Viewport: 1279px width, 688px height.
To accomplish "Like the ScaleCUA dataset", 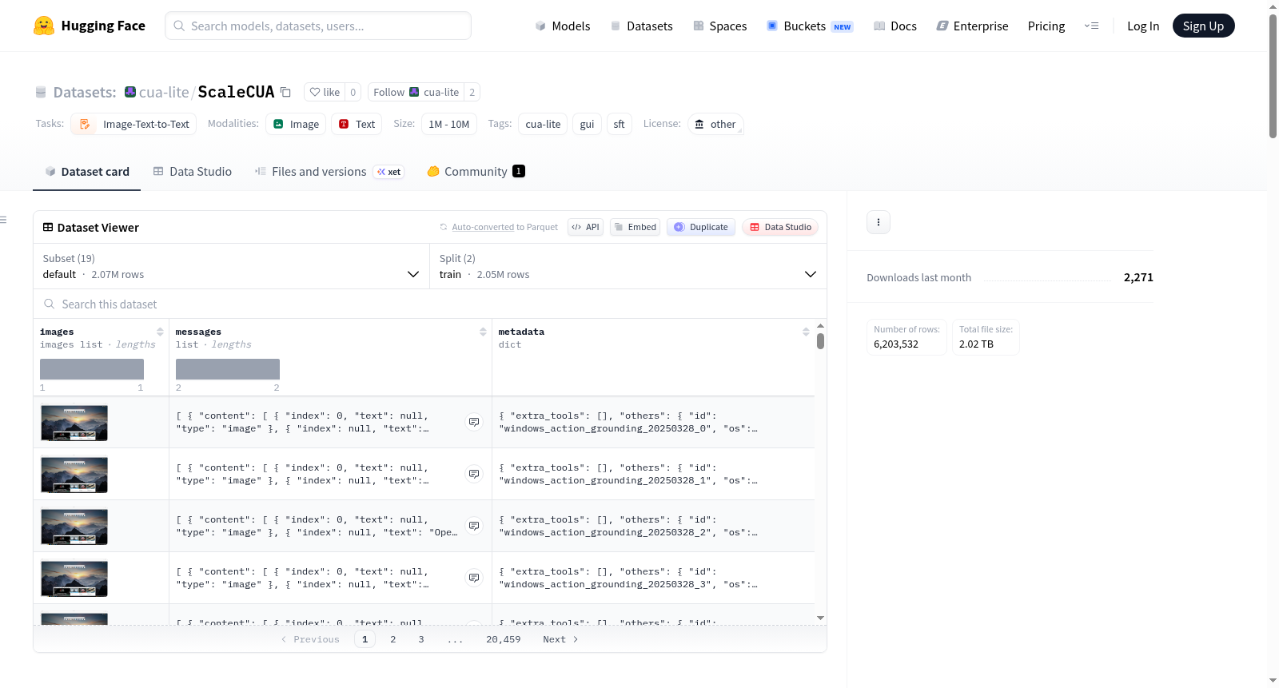I will pyautogui.click(x=325, y=92).
